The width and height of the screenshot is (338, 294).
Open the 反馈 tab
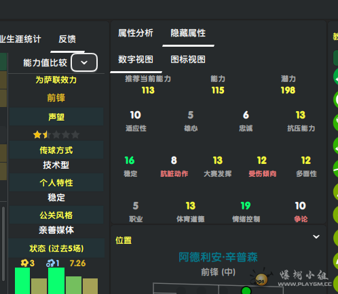[x=67, y=39]
